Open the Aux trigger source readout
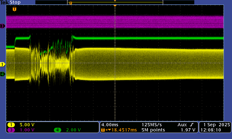232x139 pixels. tap(183, 125)
